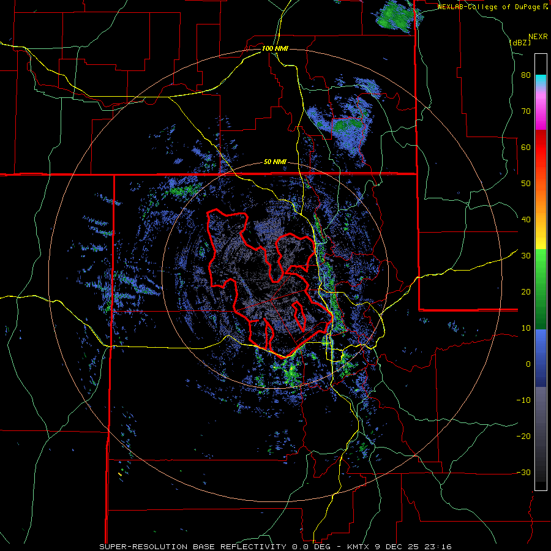Click the "9 DEC 25" date text
This screenshot has width=551, height=551.
click(398, 547)
